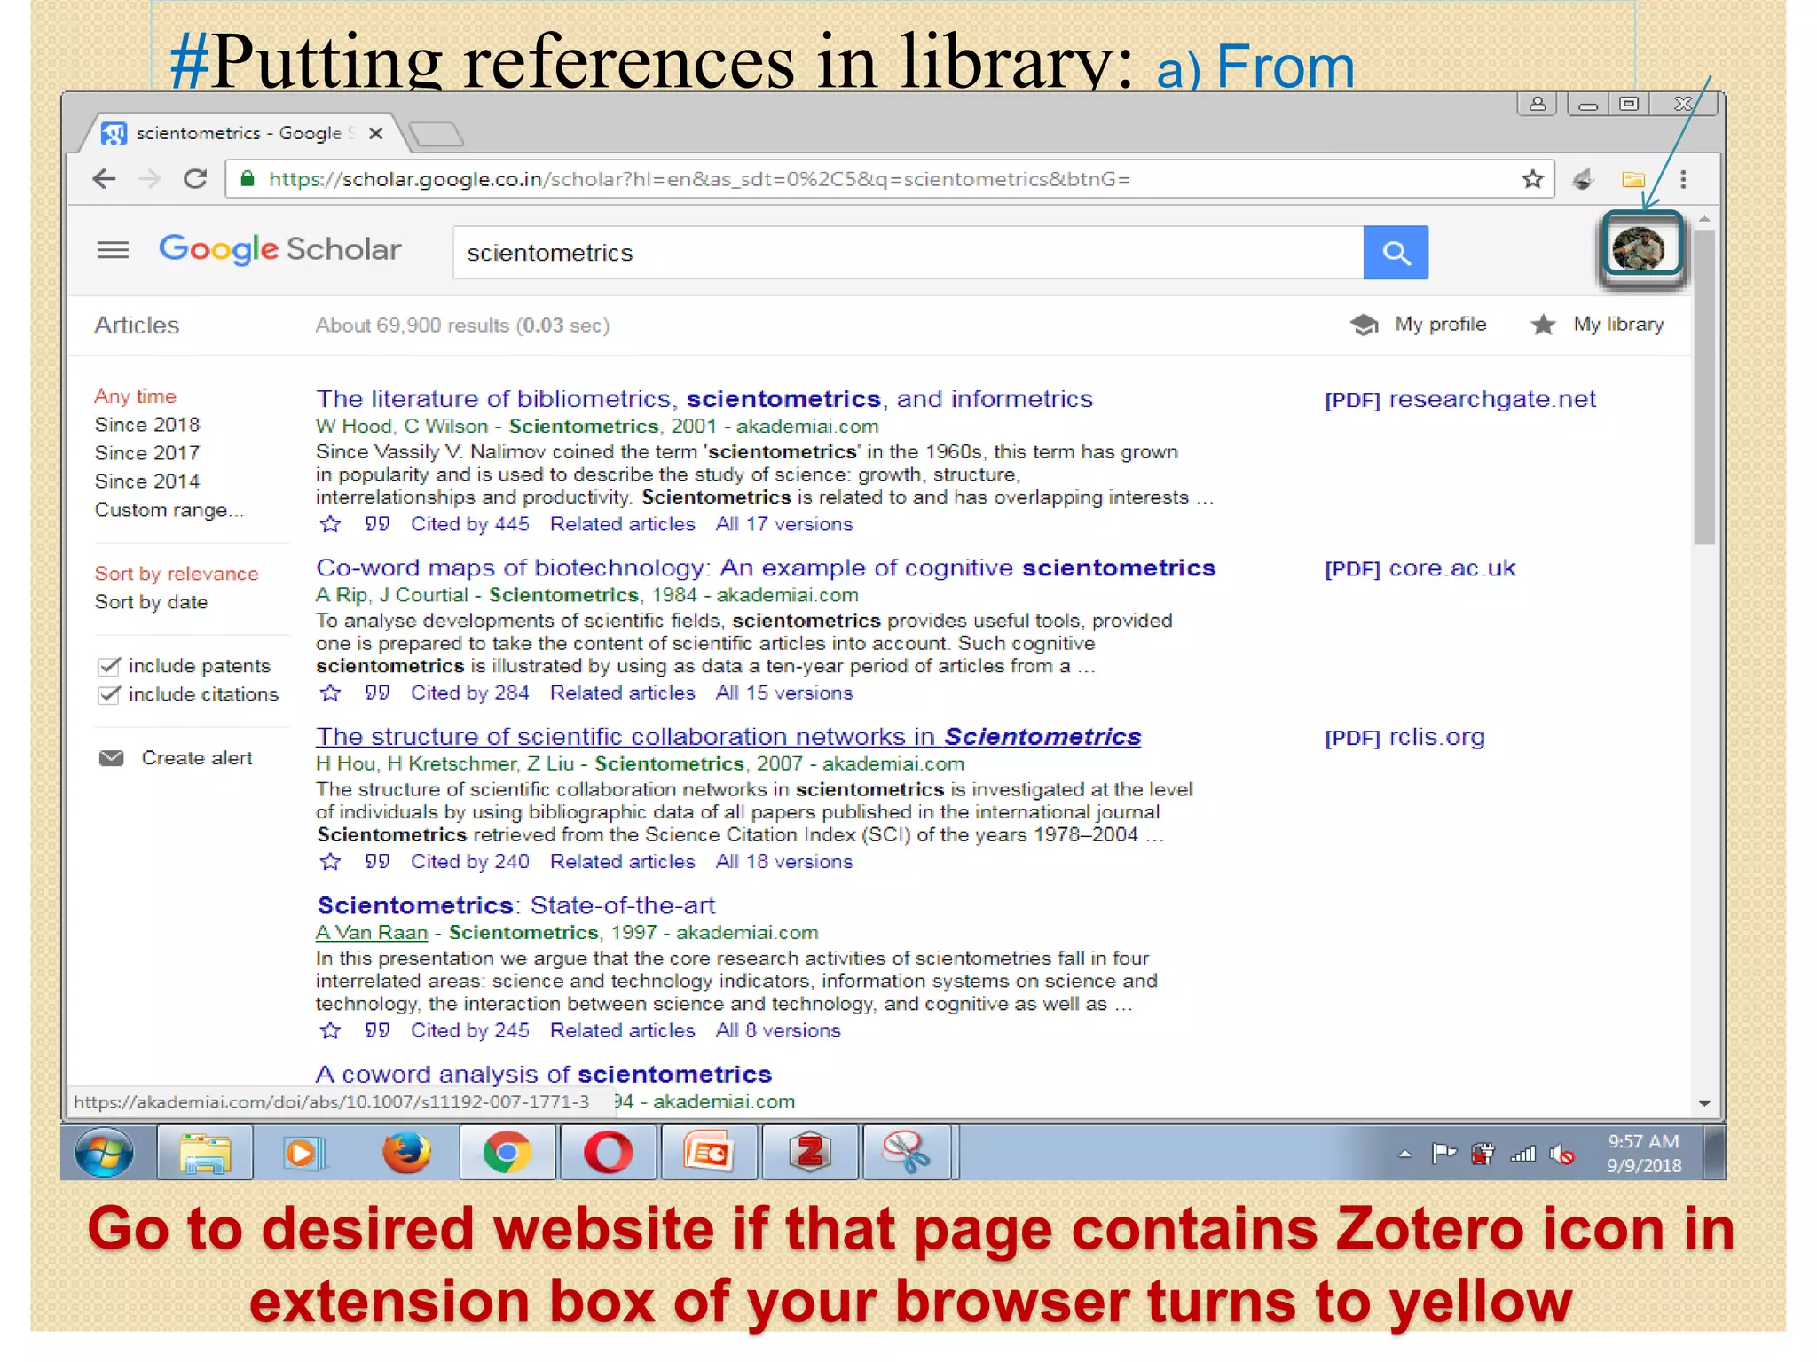Choose Sort by date
The width and height of the screenshot is (1817, 1362).
coord(152,602)
